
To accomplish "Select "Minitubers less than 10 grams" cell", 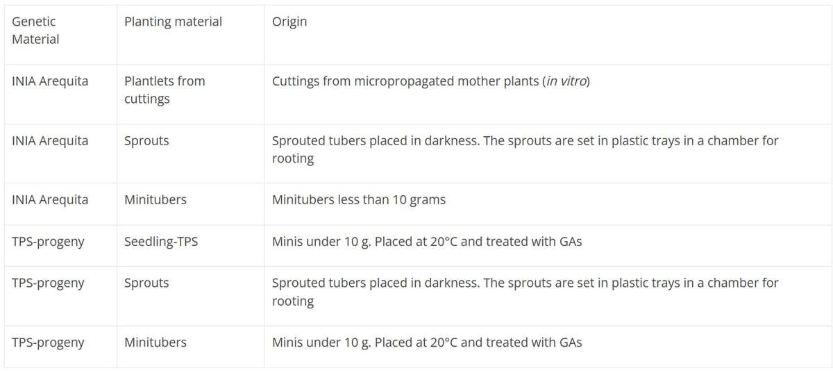I will [358, 200].
